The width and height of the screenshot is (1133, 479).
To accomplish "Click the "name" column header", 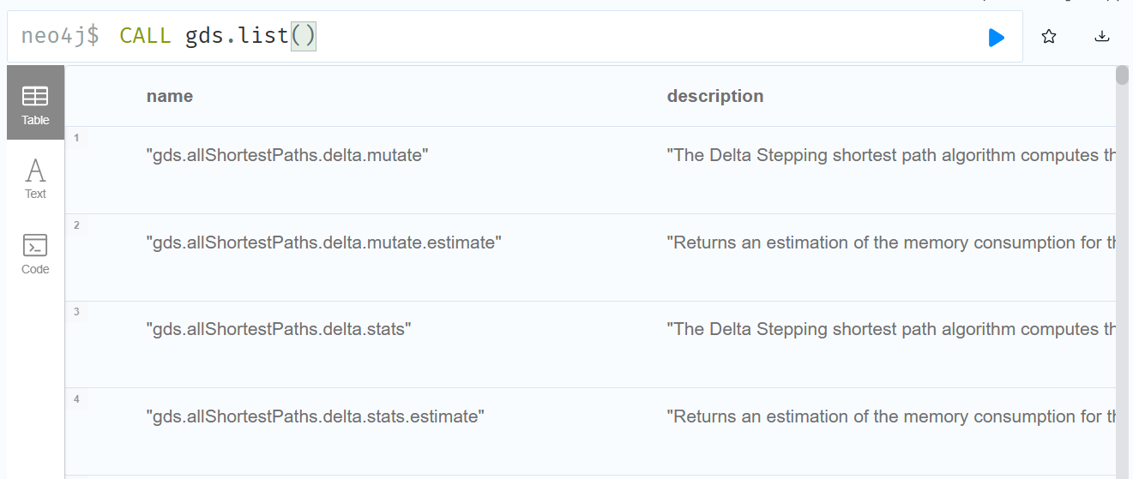I will [x=170, y=96].
